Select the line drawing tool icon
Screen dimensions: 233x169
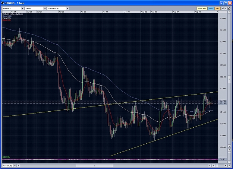[x=226, y=9]
